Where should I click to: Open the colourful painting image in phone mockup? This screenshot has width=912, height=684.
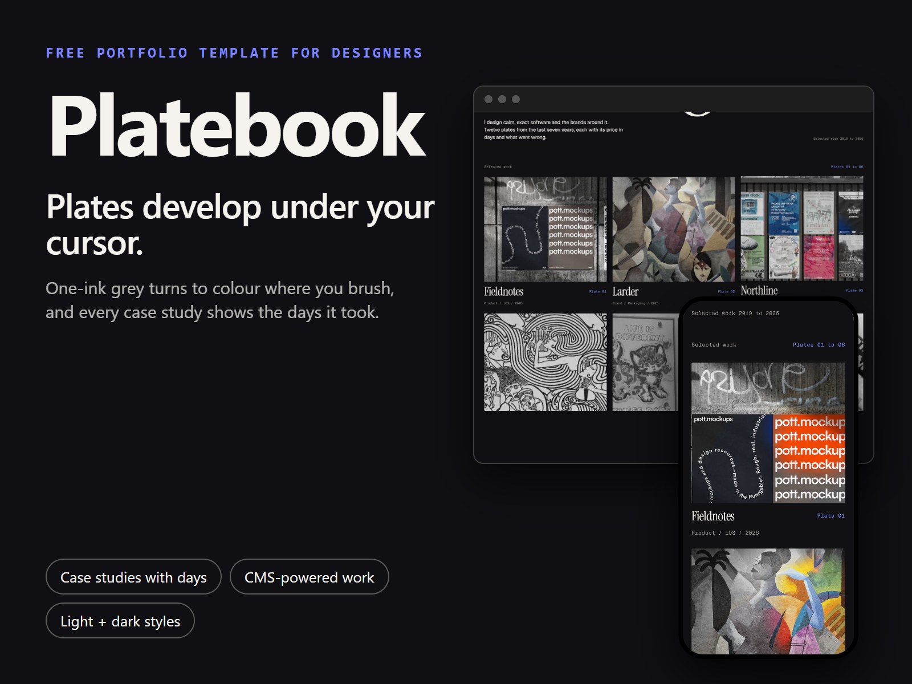point(768,601)
